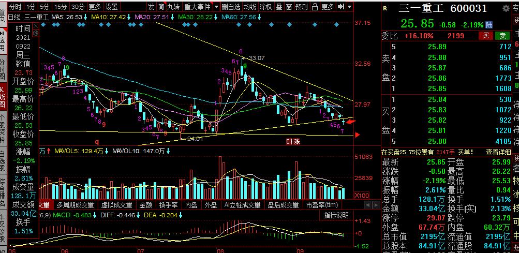The width and height of the screenshot is (519, 253).
Task: Click the 财涨 marker on chart
Action: pos(293,142)
